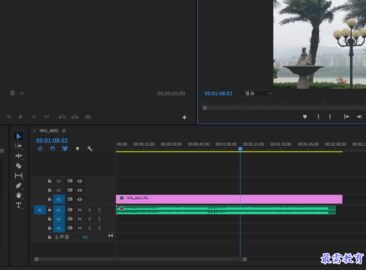Select the Razor tool
Viewport: 366px width, 270px height.
19,166
